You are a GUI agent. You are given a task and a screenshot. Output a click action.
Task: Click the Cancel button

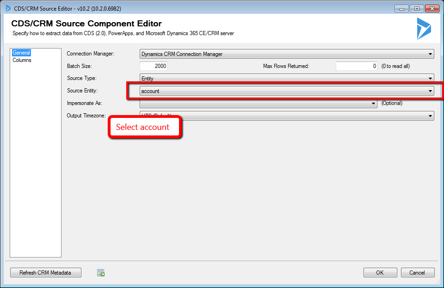417,272
